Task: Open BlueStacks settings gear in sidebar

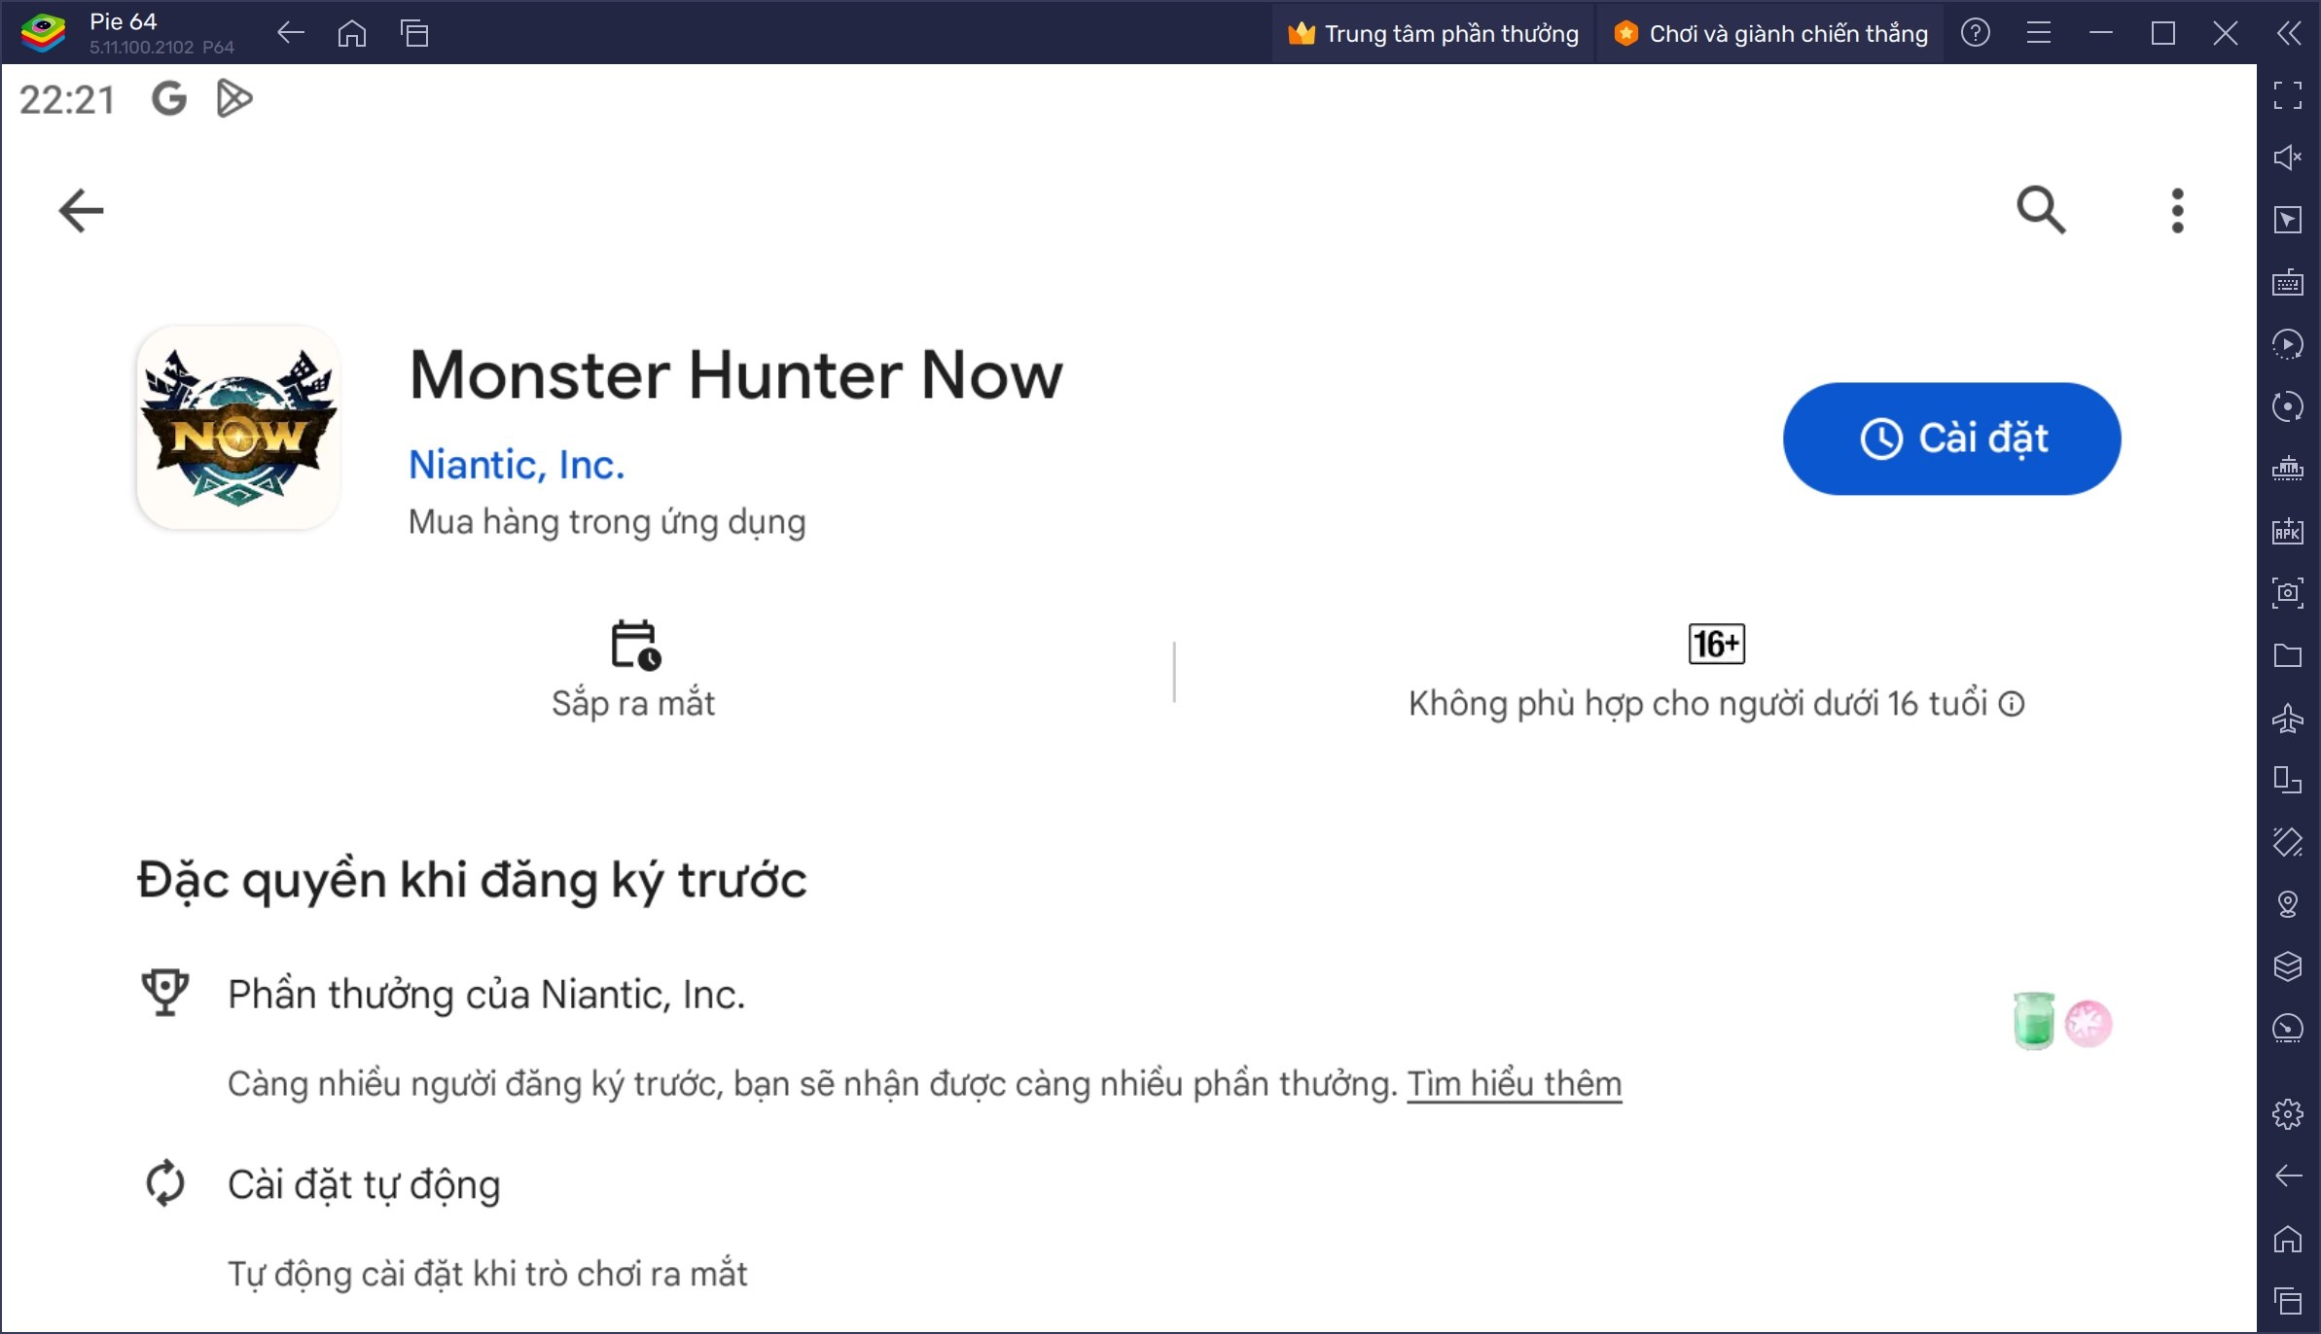Action: coord(2288,1113)
